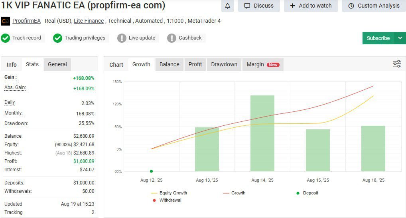
Task: Click the Live update warning icon
Action: click(122, 38)
